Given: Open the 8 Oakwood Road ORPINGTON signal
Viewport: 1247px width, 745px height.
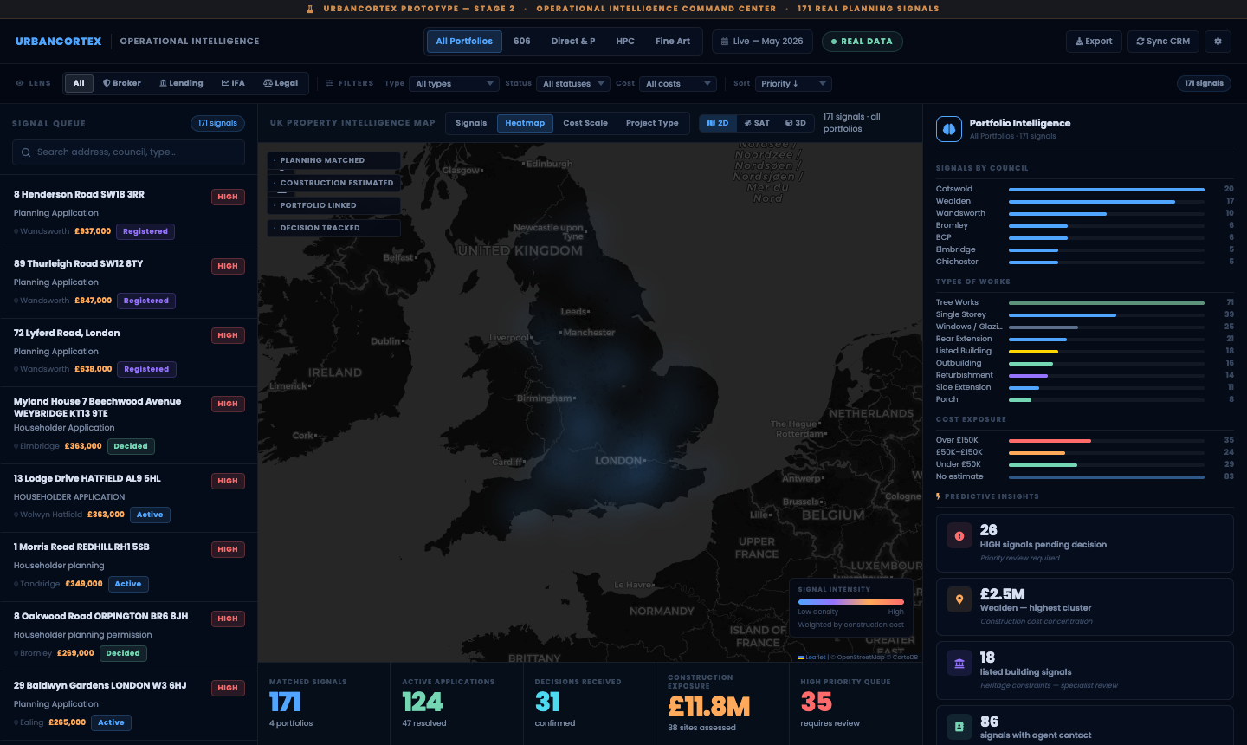Looking at the screenshot, I should pos(128,637).
